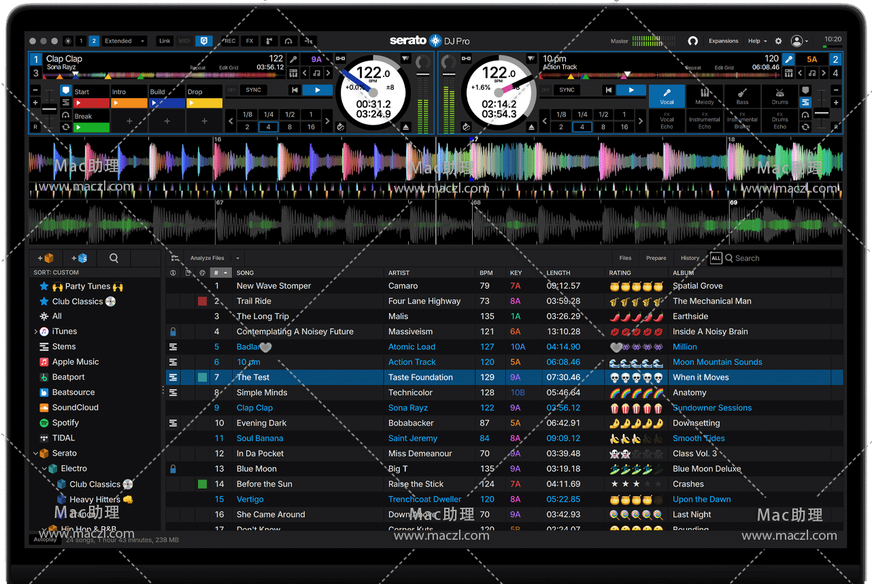
Task: Select the Vocal stem pad
Action: click(667, 96)
